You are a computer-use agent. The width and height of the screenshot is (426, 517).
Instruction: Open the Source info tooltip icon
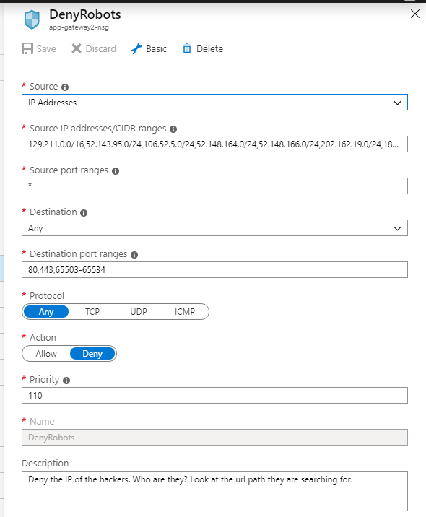(65, 87)
